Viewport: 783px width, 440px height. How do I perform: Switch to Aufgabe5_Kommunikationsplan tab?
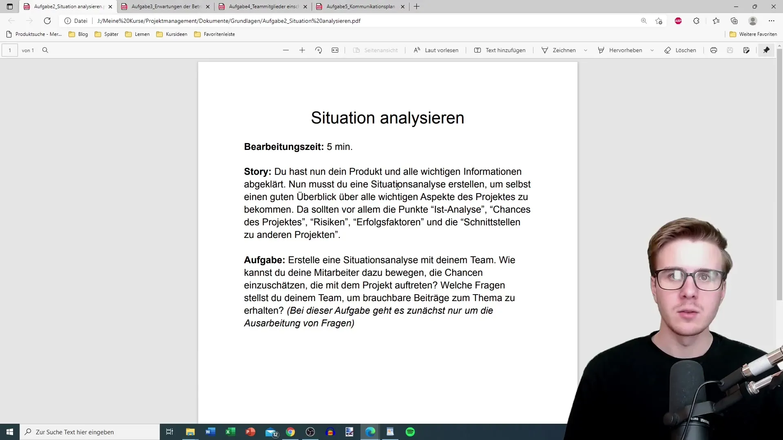point(361,7)
